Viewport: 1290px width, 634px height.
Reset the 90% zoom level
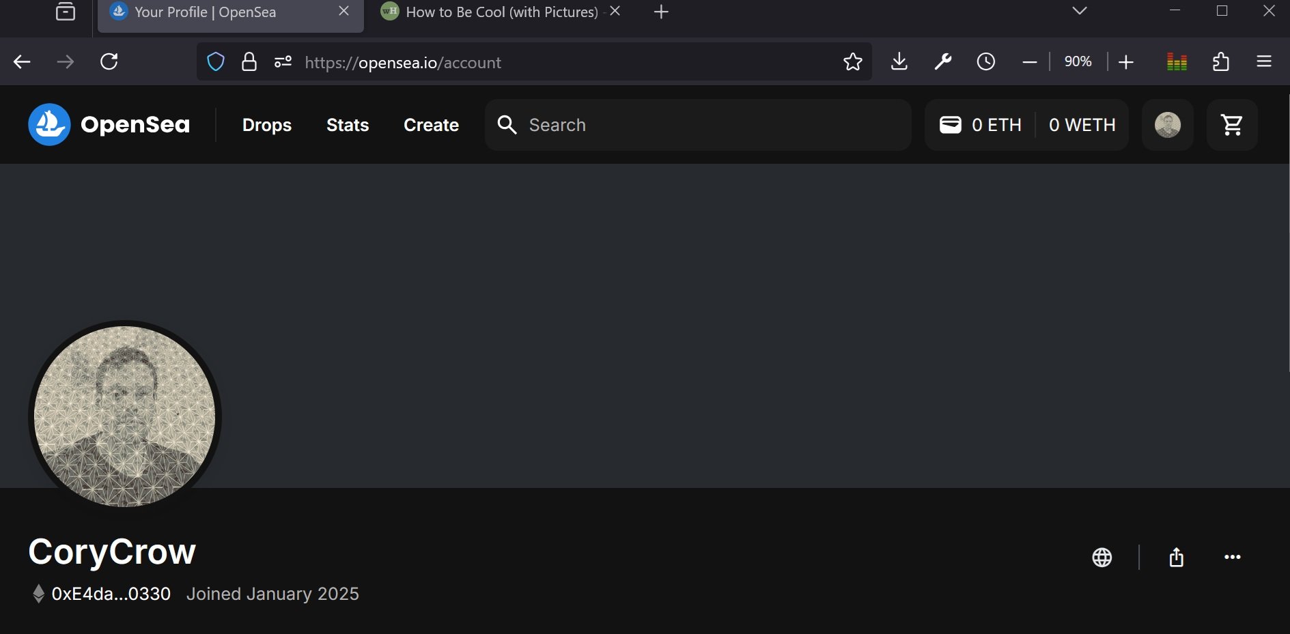pyautogui.click(x=1078, y=61)
